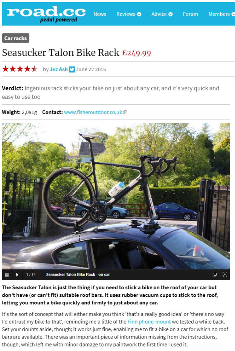Screen dimensions: 235x351
Task: Start the gallery slideshow play button
Action: click(17, 275)
